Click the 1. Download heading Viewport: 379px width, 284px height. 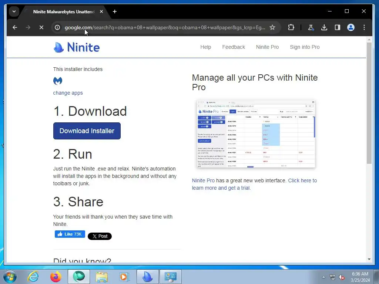90,111
